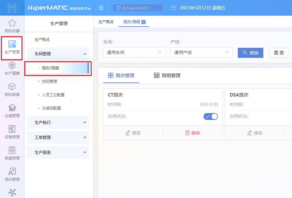Switch to the 班次管理 tab

(x=121, y=75)
